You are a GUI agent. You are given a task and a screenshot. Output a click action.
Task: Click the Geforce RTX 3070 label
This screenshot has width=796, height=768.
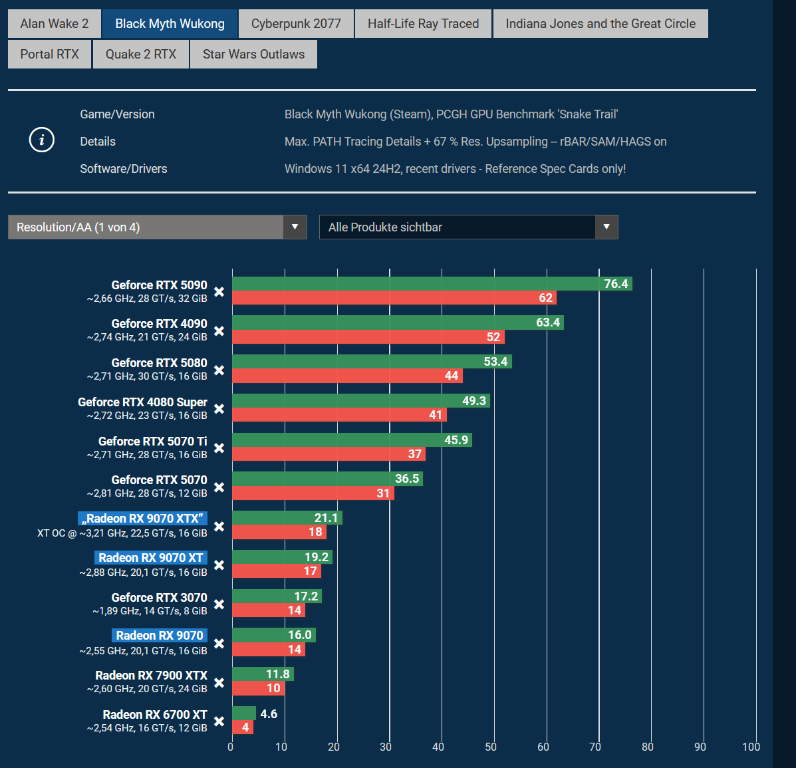click(159, 598)
